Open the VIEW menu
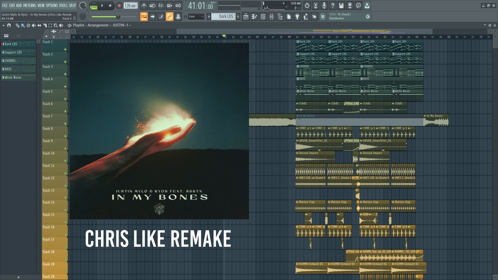The height and width of the screenshot is (280, 498). coord(41,5)
